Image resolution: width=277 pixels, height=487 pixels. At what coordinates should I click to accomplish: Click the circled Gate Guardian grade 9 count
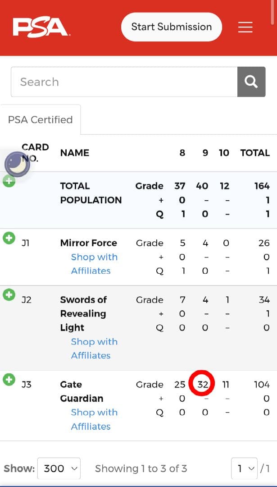[203, 385]
